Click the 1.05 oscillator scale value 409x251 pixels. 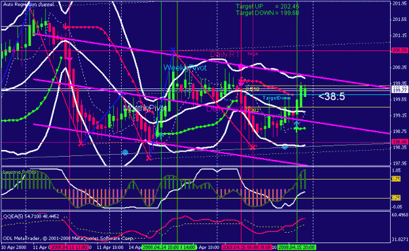click(x=396, y=170)
